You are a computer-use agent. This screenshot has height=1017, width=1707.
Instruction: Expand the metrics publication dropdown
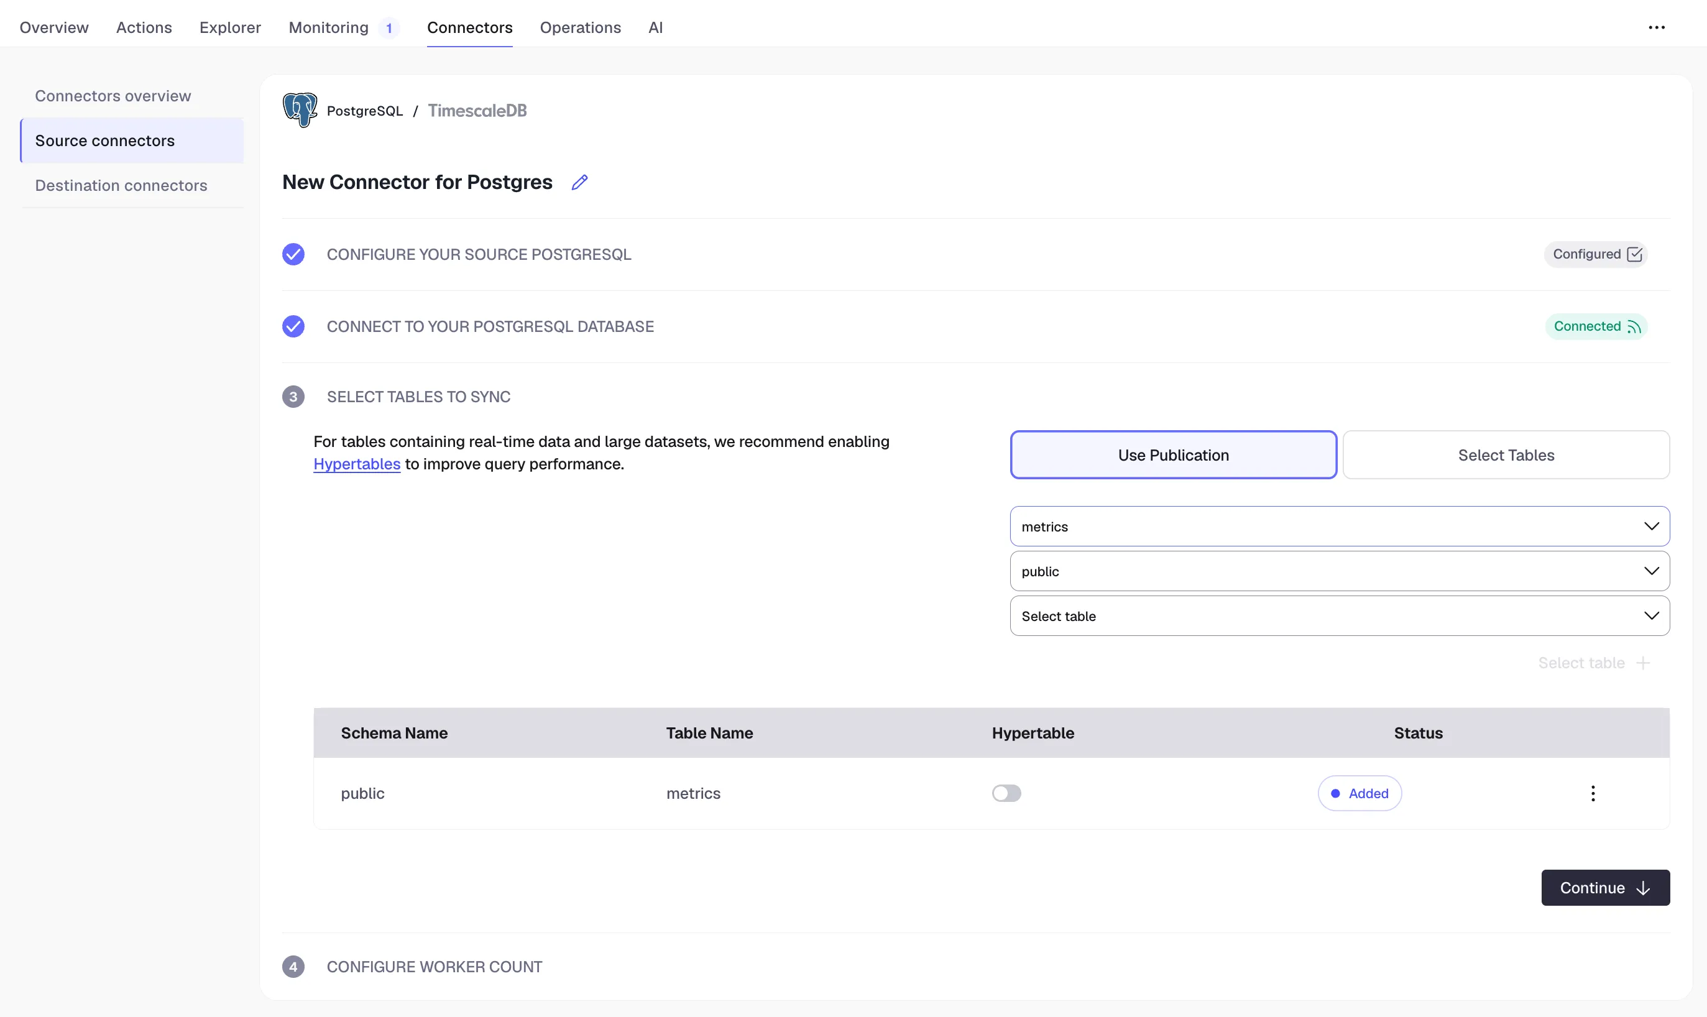point(1339,527)
